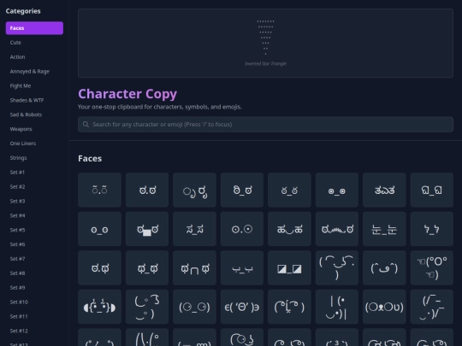The image size is (462, 346).
Task: Copy the ( ͡° ͜ʖ ͡°) lenny face tile
Action: (337, 267)
